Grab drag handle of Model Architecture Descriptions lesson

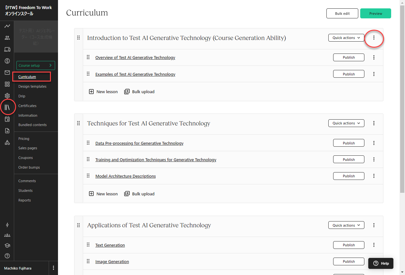click(x=88, y=176)
